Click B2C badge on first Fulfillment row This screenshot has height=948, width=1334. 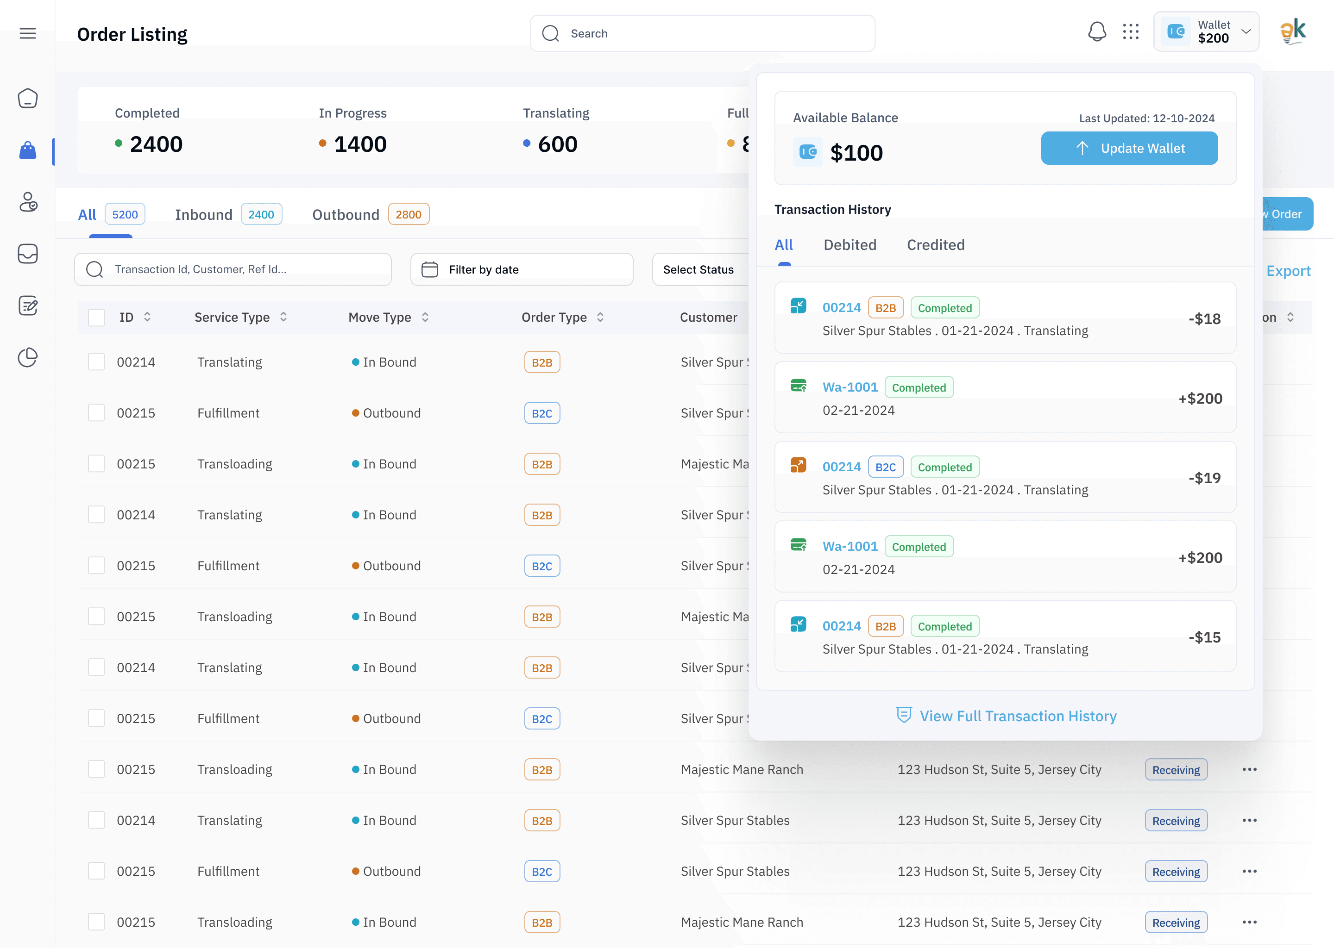pos(541,413)
